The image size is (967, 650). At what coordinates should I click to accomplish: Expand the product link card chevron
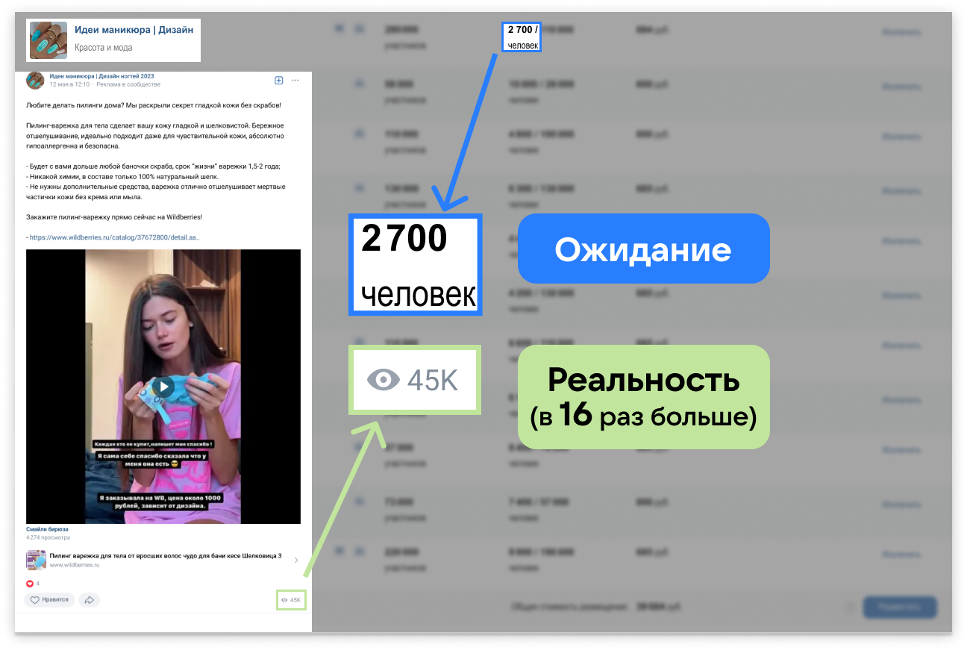(x=296, y=560)
